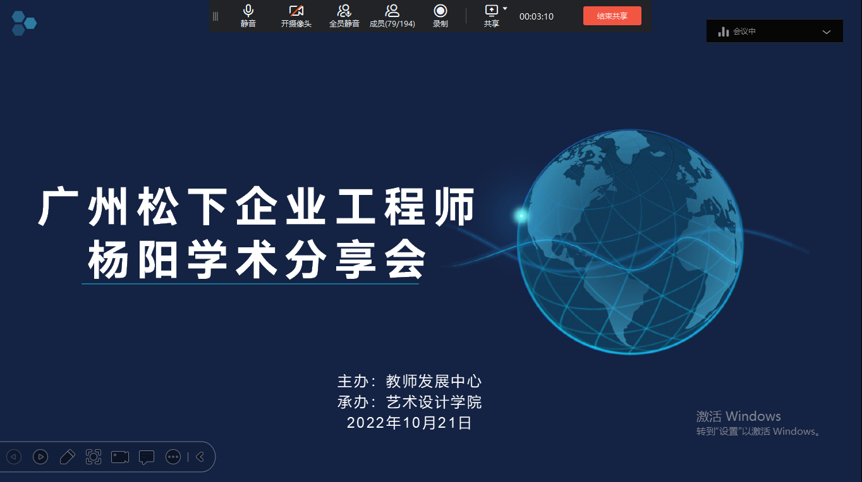862x482 pixels.
Task: Mute the microphone (静音)
Action: tap(248, 16)
